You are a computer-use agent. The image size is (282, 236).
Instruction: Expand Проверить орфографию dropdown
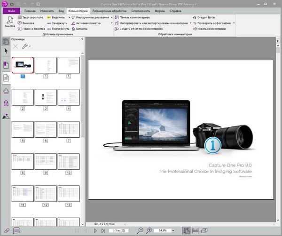click(x=234, y=23)
